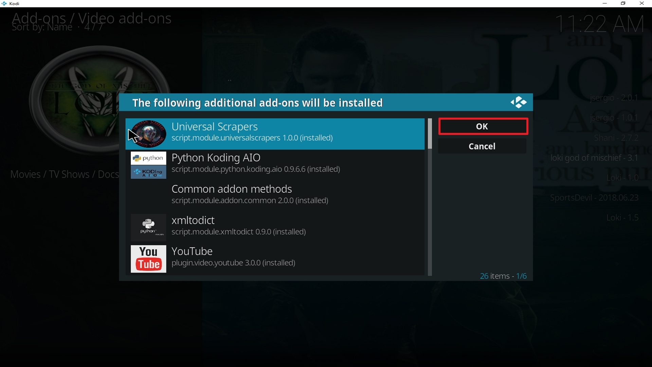652x367 pixels.
Task: Select the Universal Scrapers list entry
Action: tap(275, 134)
